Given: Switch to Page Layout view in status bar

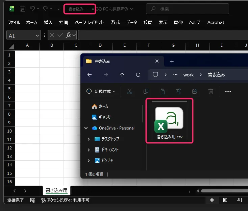Looking at the screenshot, I should pyautogui.click(x=225, y=200).
